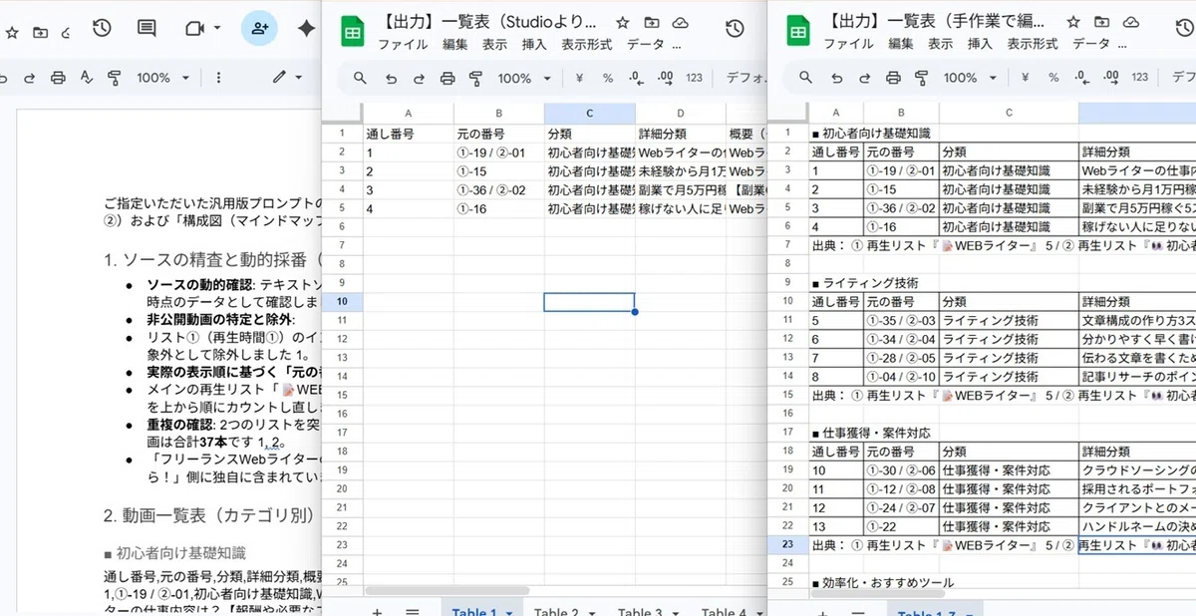Redo the last action in the Docs toolbar

pos(30,78)
